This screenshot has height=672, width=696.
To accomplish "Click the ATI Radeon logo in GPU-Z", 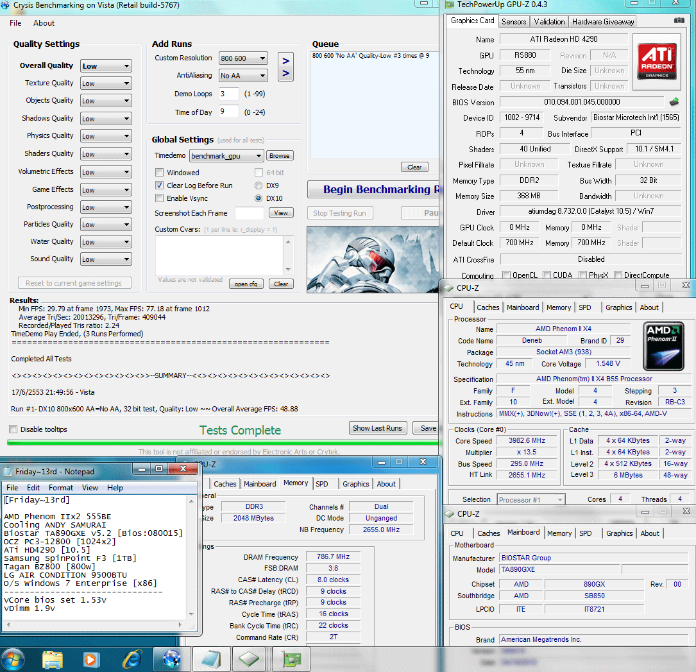I will pos(656,62).
